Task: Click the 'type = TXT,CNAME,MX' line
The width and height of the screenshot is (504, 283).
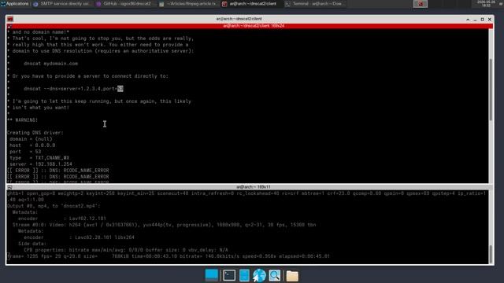Action: pyautogui.click(x=39, y=158)
